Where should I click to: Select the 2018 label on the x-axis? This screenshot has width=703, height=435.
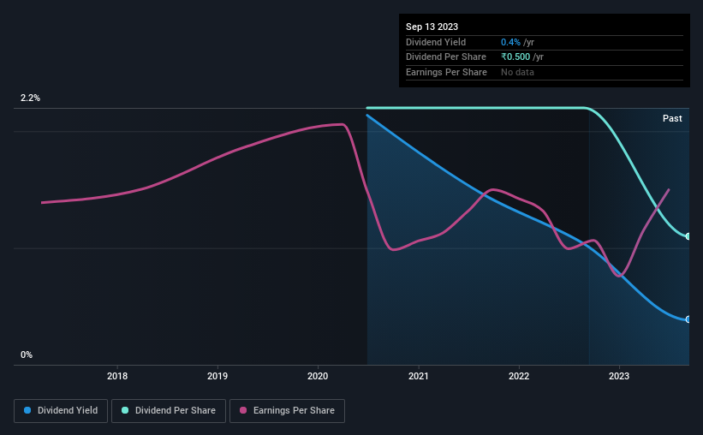[x=117, y=376]
